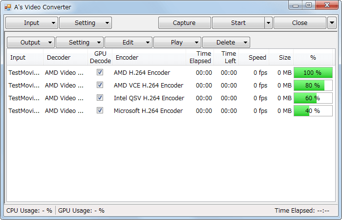The image size is (342, 220).
Task: Click the Capture button
Action: 184,23
